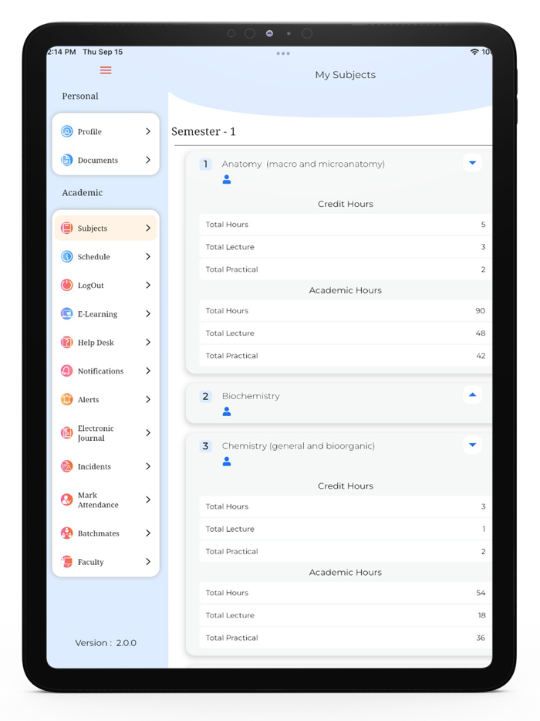Viewport: 540px width, 721px height.
Task: Open Notifications list
Action: 106,371
